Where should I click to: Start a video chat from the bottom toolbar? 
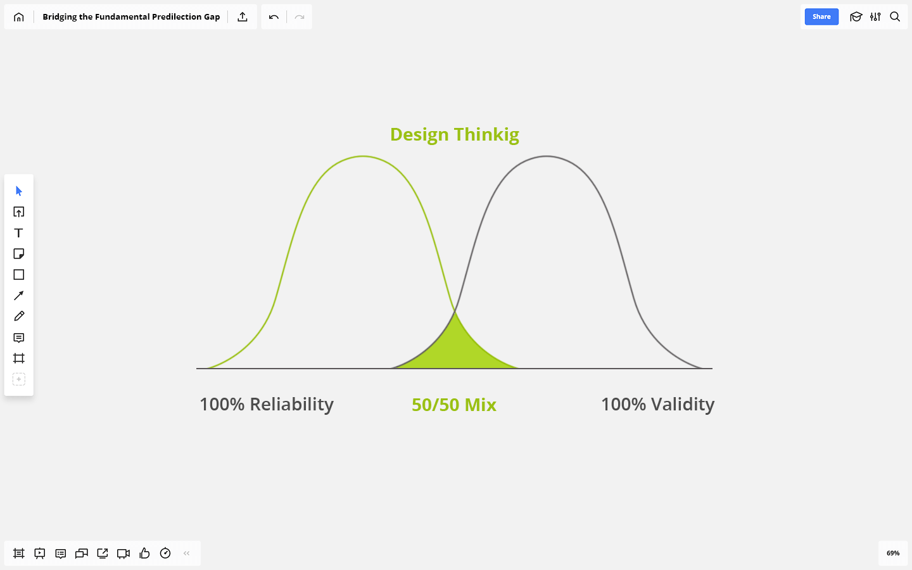pyautogui.click(x=123, y=554)
